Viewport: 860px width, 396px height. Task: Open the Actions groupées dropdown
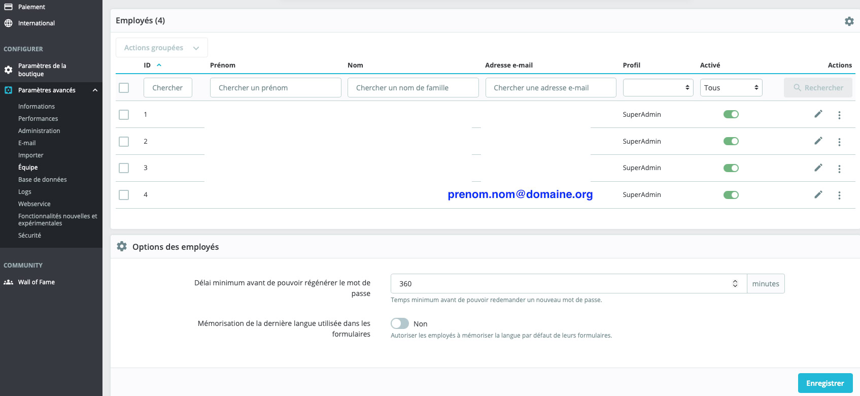coord(161,48)
